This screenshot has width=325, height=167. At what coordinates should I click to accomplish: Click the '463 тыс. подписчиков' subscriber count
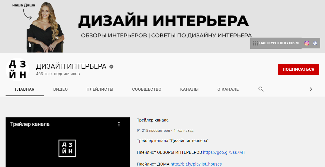58,74
